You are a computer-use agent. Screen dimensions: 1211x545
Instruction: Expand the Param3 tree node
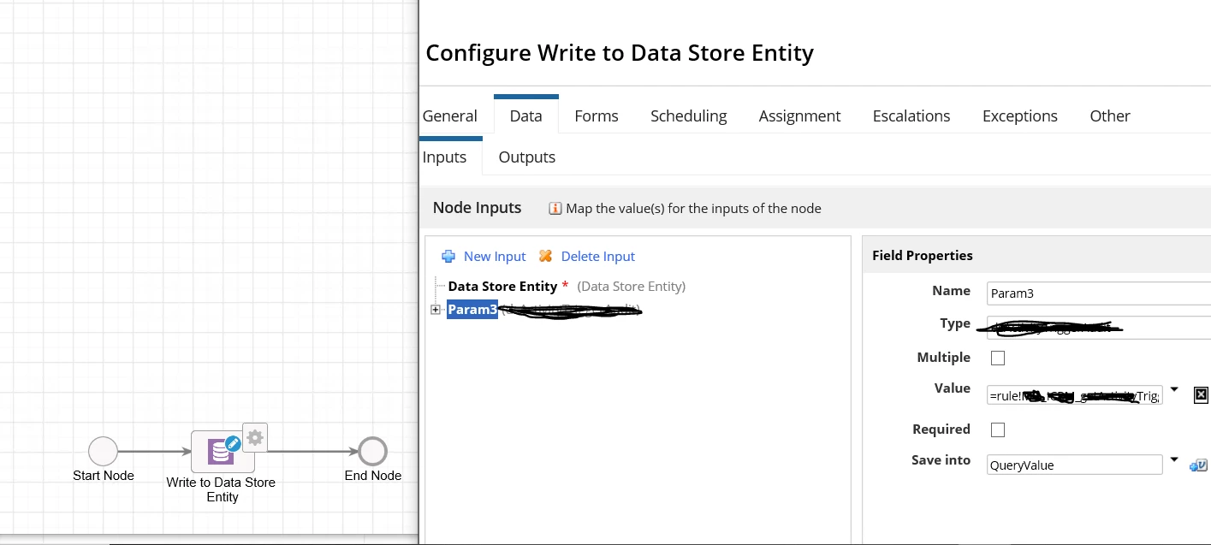tap(436, 310)
